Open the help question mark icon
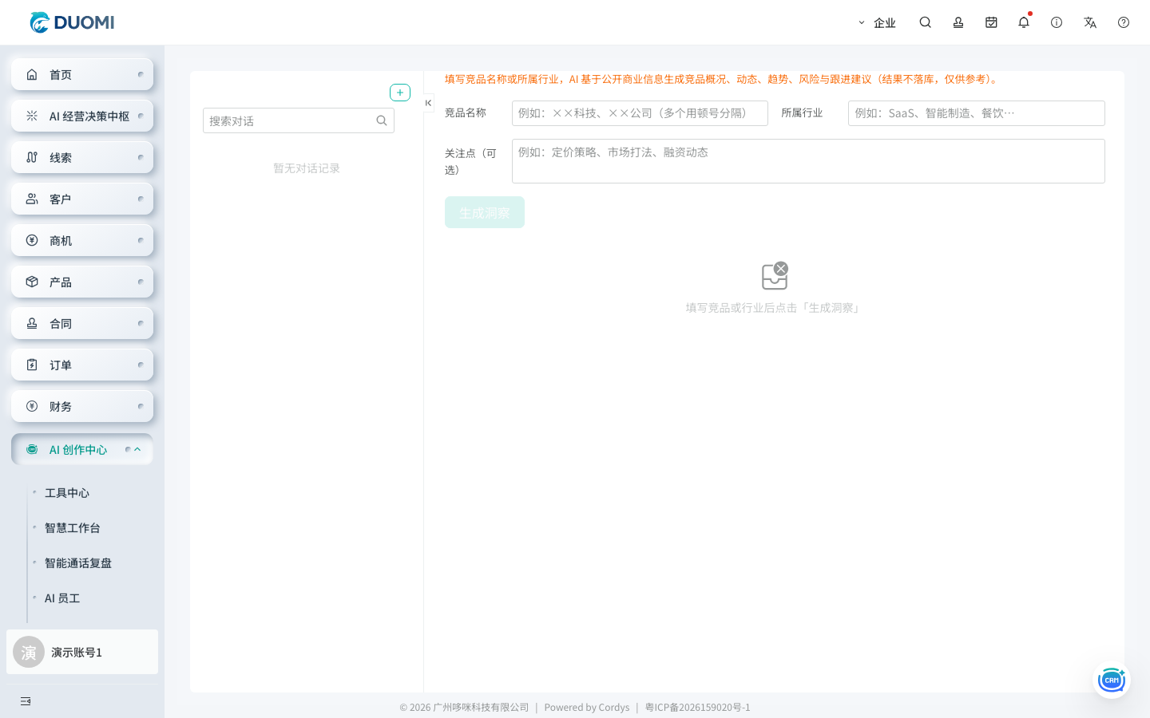The image size is (1150, 718). (1124, 22)
